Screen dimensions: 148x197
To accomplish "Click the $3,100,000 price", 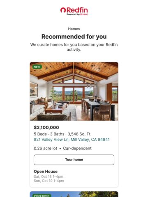I will pyautogui.click(x=46, y=128).
